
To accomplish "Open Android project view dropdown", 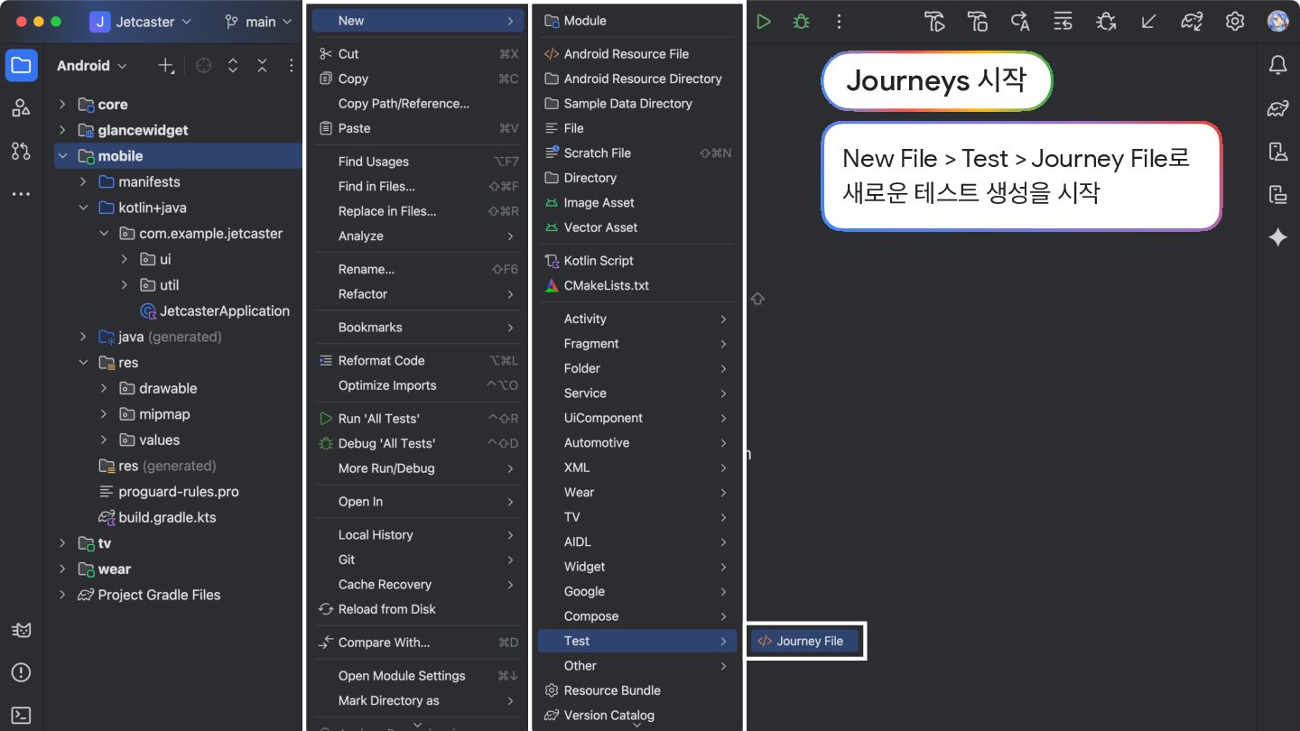I will tap(92, 66).
